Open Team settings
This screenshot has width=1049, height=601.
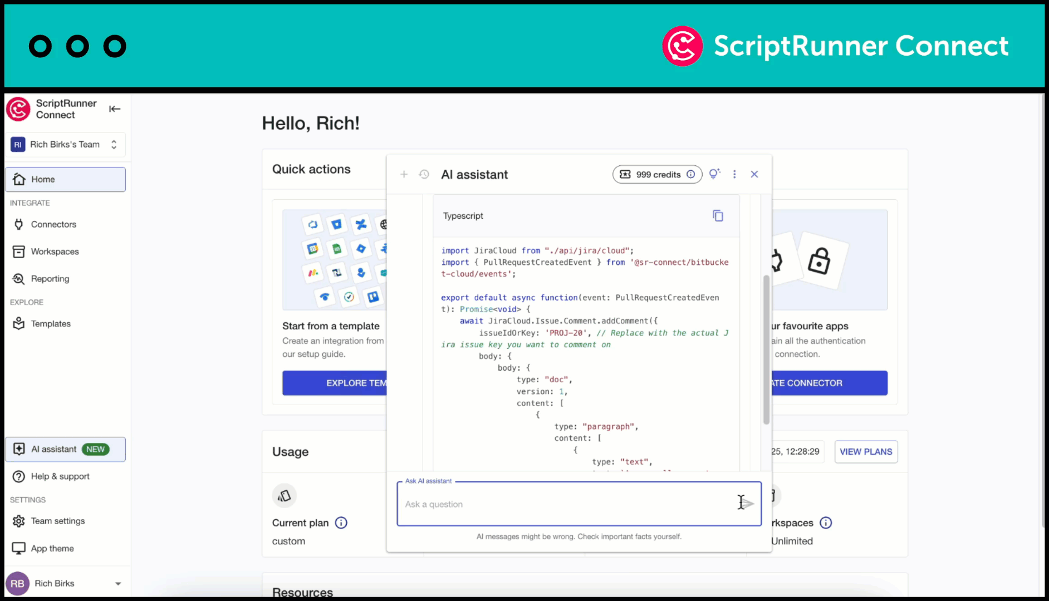click(65, 521)
